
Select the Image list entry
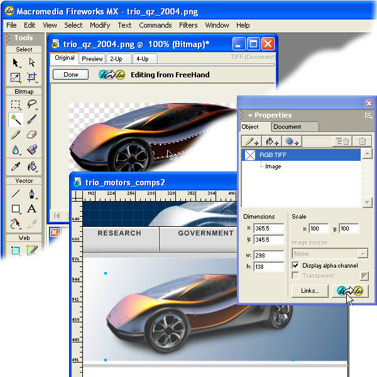pos(273,167)
